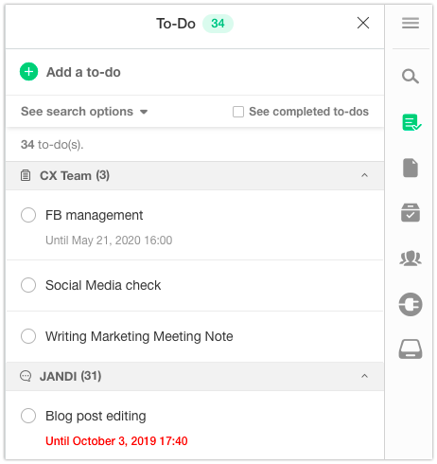The image size is (437, 464).
Task: Open the drive inbox tray icon
Action: pyautogui.click(x=411, y=349)
